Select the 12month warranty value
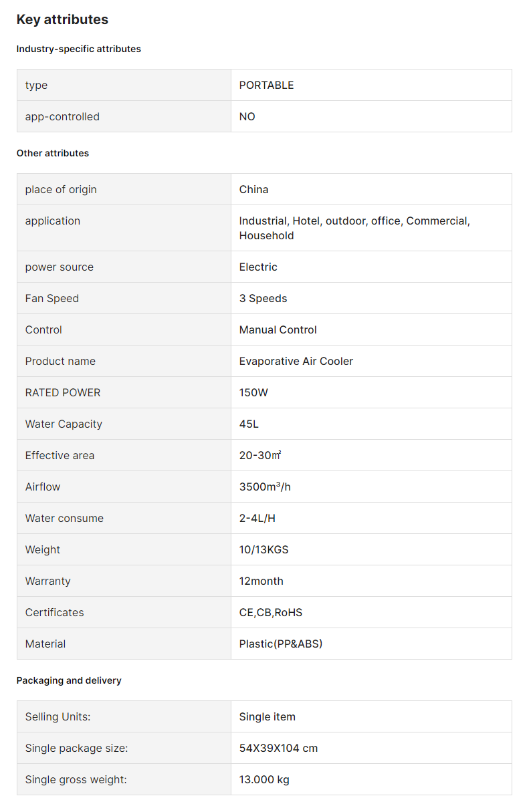This screenshot has height=812, width=531. (x=261, y=581)
